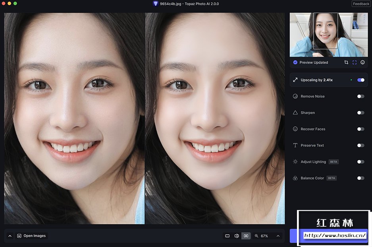The height and width of the screenshot is (247, 372).
Task: Click the zoom magnifier icon
Action: (256, 236)
